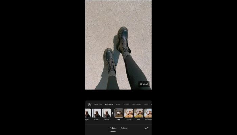237x135 pixels.
Task: Confirm edits with the checkmark icon
Action: tap(146, 128)
